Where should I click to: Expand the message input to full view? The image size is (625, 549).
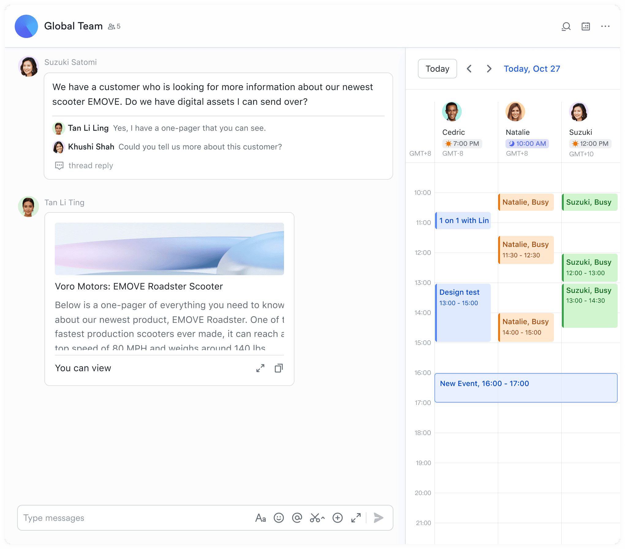[356, 518]
